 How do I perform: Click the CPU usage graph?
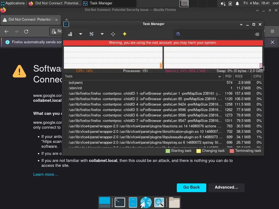[113, 58]
